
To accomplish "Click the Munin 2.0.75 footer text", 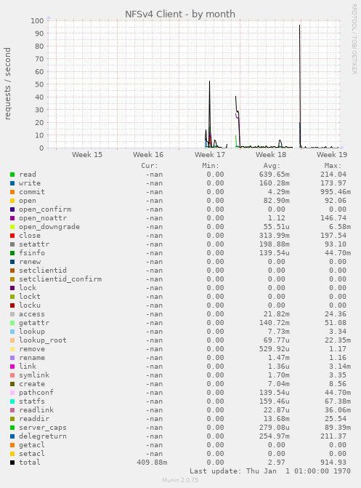I will click(180, 480).
